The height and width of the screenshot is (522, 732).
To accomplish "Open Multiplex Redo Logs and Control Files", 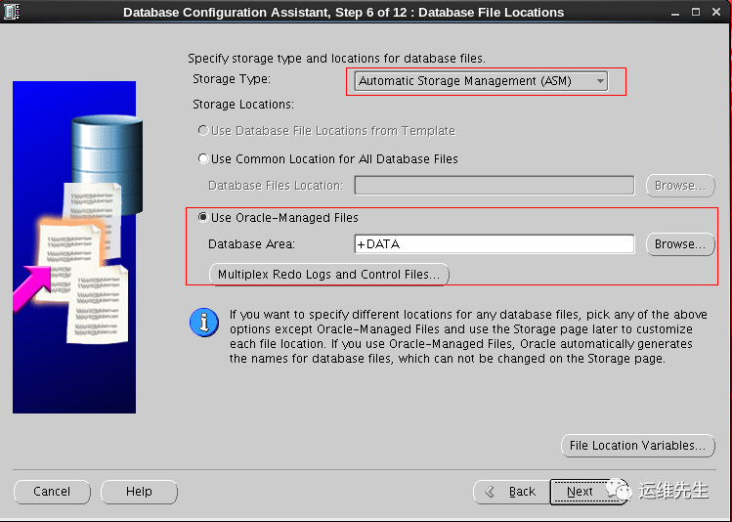I will (x=329, y=274).
